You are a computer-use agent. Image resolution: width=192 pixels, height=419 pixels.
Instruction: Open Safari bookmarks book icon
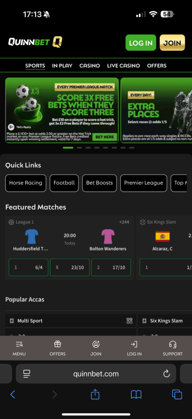(x=136, y=394)
